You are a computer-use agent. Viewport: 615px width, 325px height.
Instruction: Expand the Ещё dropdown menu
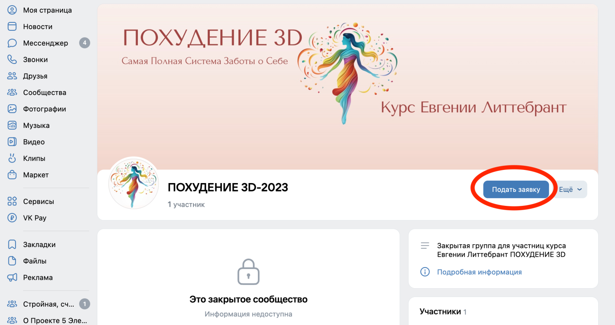point(571,189)
